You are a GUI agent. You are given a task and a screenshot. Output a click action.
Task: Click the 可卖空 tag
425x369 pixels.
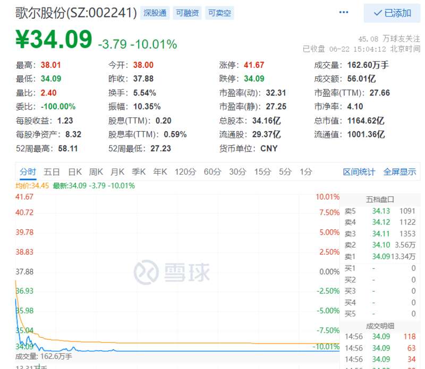click(x=219, y=13)
